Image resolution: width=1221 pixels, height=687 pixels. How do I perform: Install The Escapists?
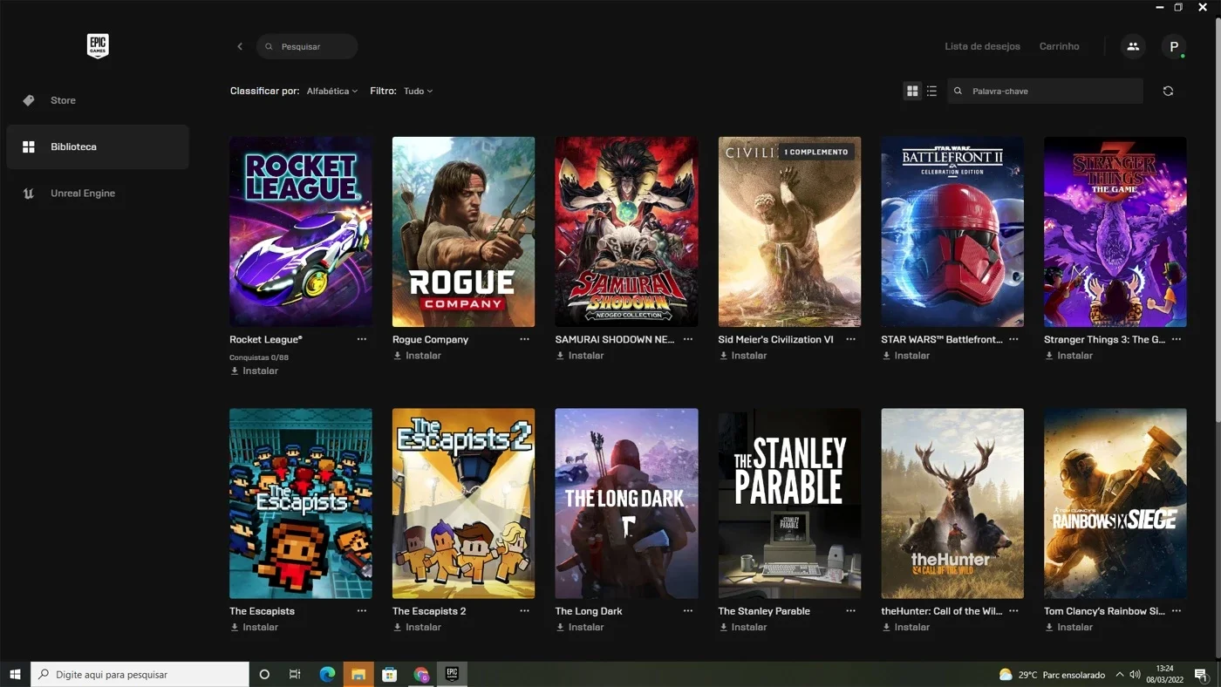click(x=254, y=627)
